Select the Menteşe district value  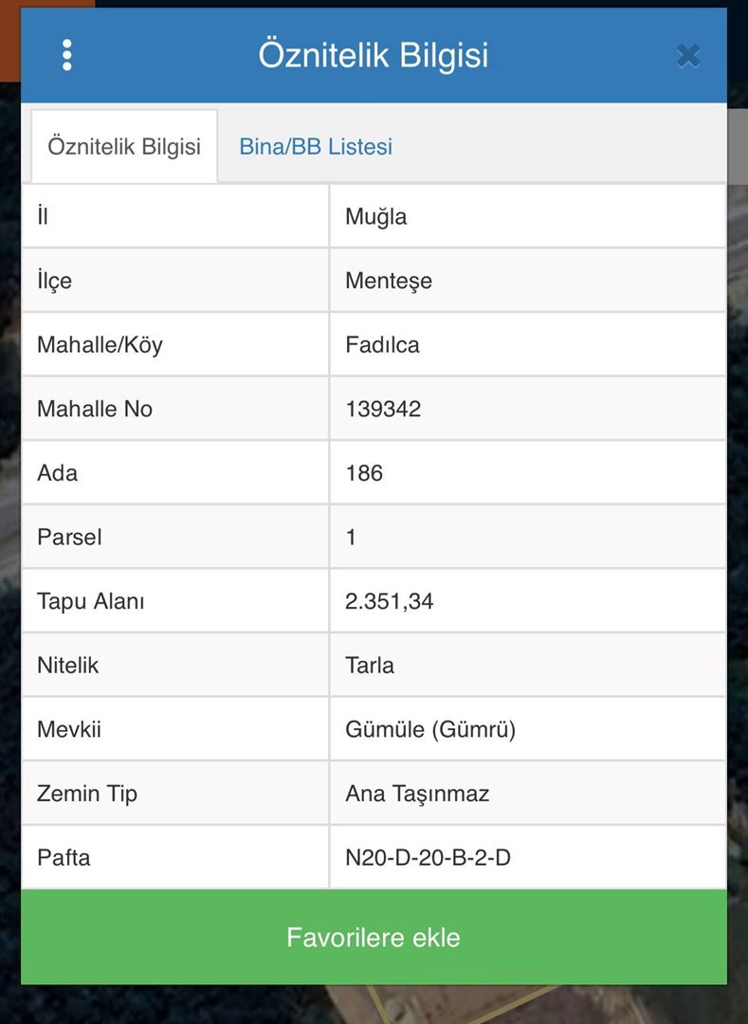pyautogui.click(x=389, y=281)
